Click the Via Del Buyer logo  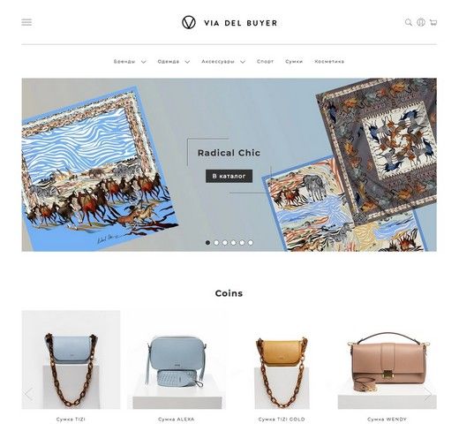coord(229,23)
